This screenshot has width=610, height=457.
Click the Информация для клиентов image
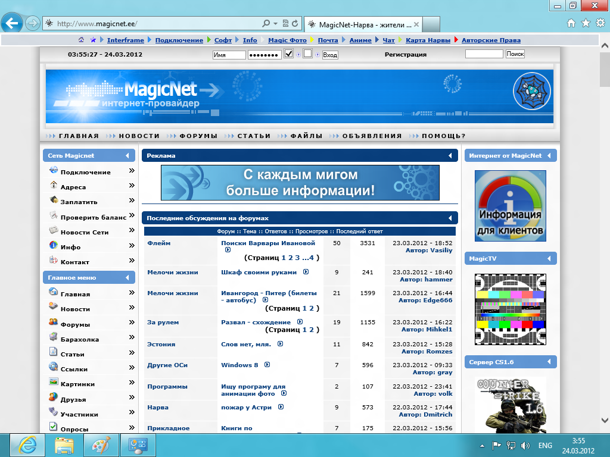click(x=511, y=206)
